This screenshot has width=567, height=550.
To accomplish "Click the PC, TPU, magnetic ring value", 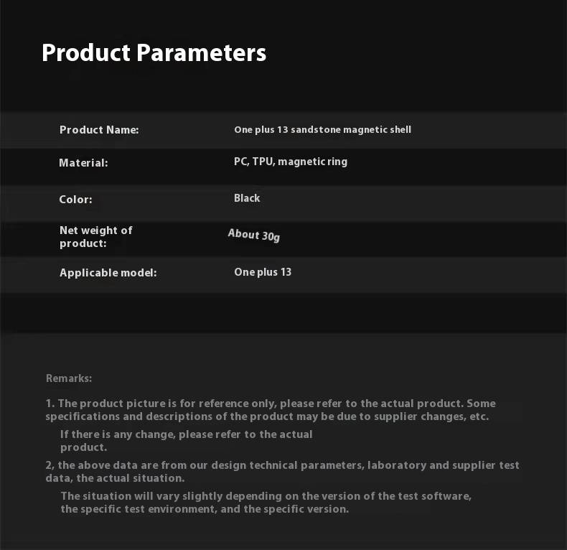I will 291,162.
